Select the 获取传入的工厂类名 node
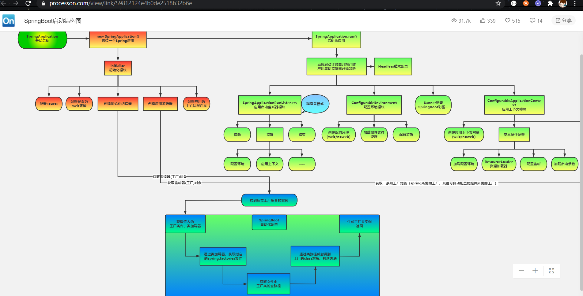 (185, 224)
